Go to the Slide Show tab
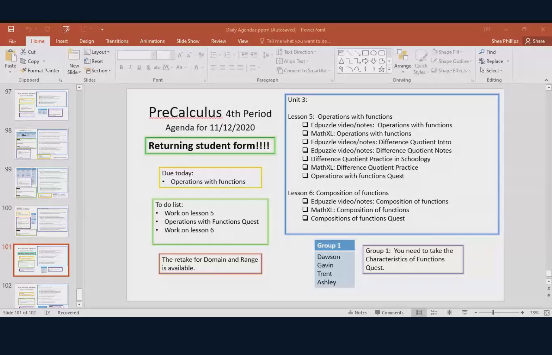 [188, 41]
